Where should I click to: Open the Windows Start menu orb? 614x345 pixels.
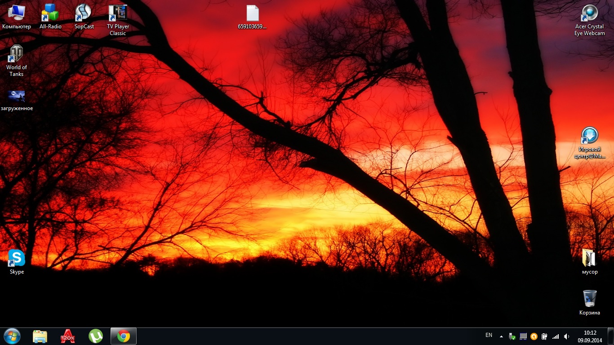[x=12, y=336]
